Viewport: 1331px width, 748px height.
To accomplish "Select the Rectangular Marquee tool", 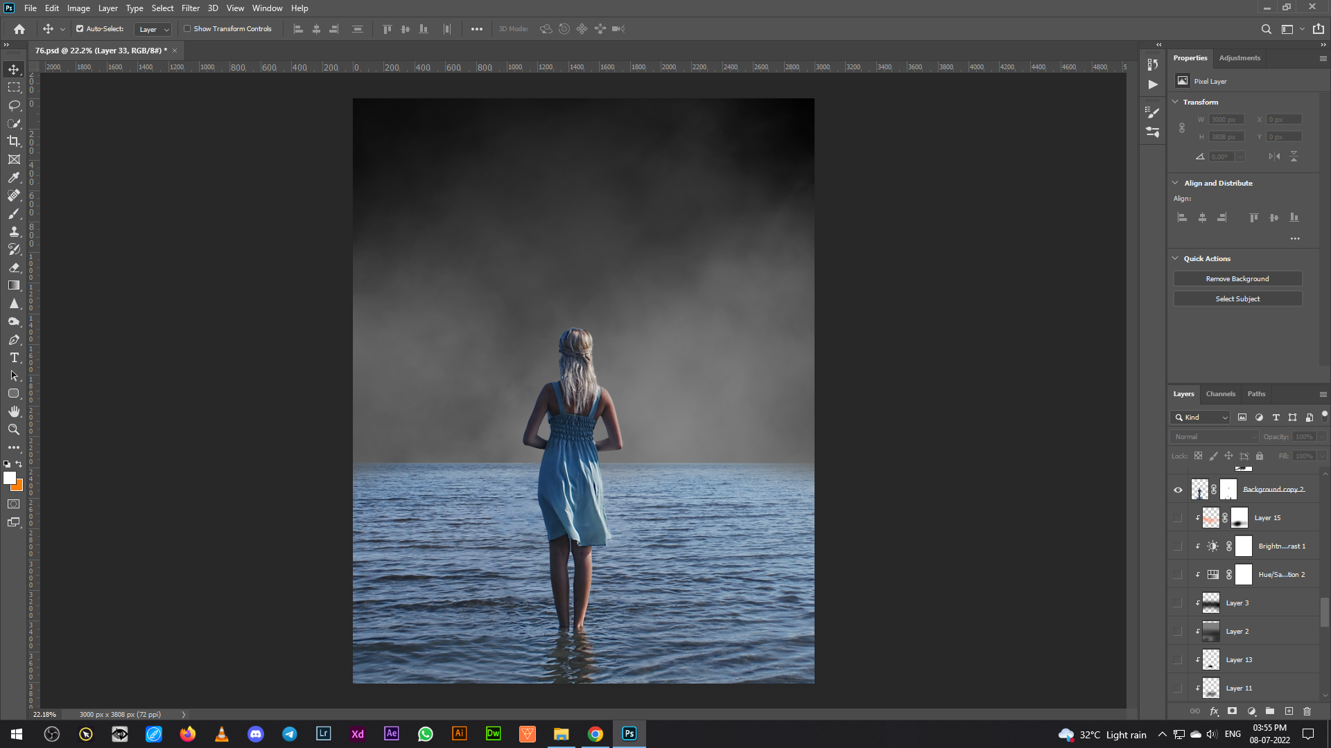I will (x=14, y=87).
